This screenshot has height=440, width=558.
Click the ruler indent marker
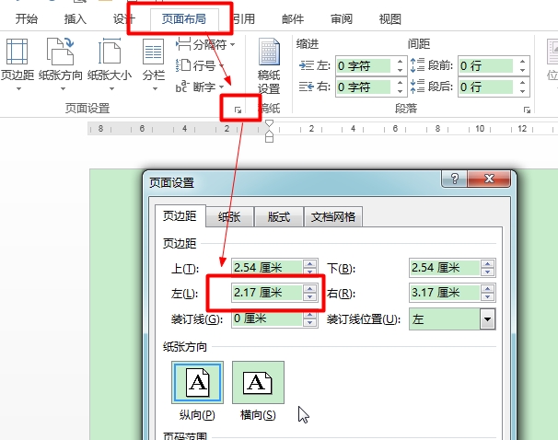point(270,131)
